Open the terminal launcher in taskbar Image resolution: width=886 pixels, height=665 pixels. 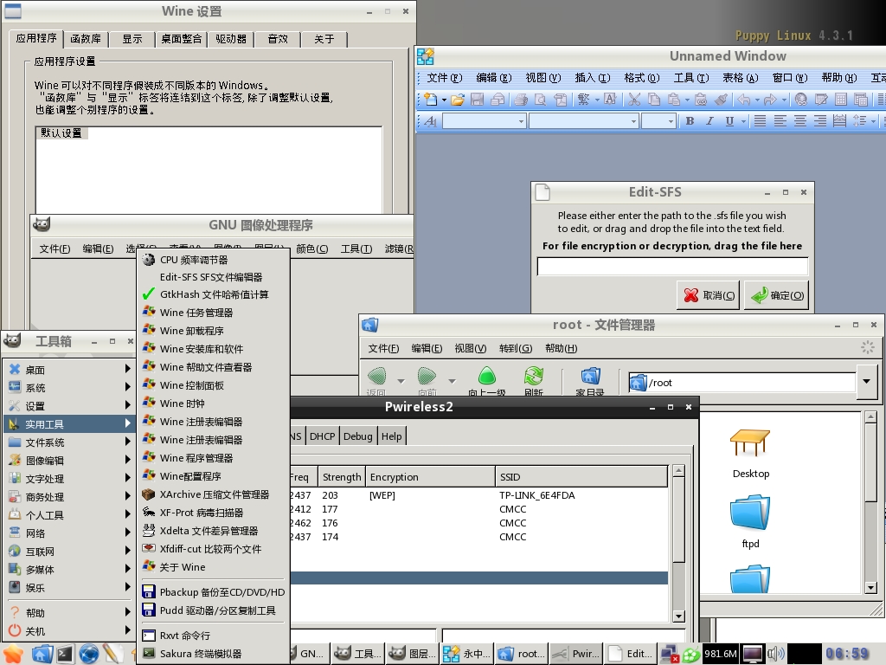(x=65, y=654)
